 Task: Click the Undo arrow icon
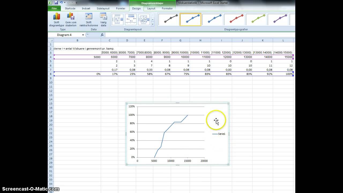[61, 2]
